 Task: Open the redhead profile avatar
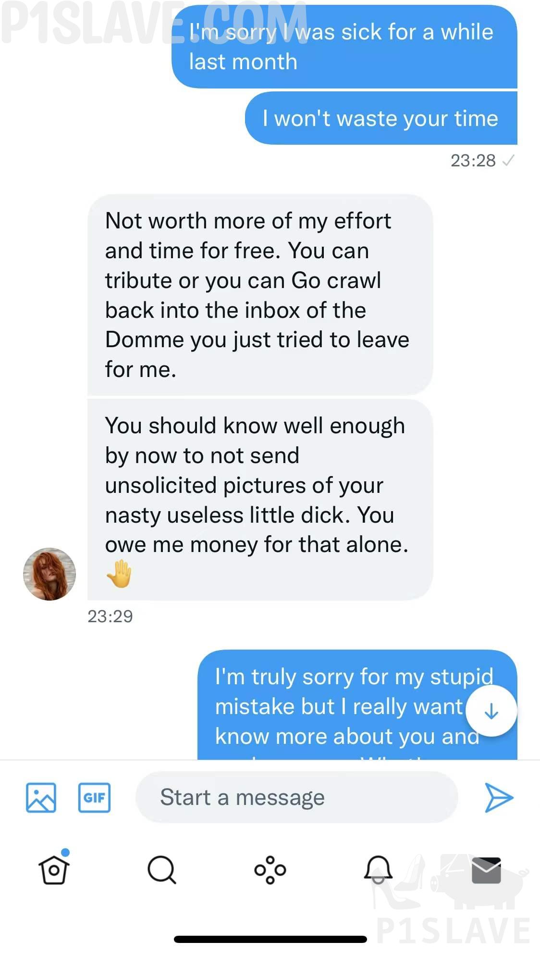pyautogui.click(x=49, y=574)
